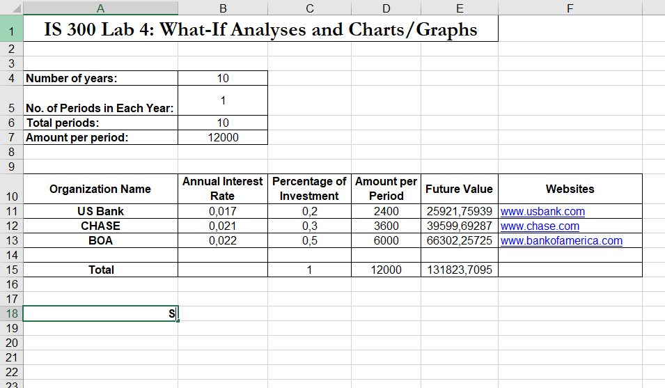Viewport: 665px width, 388px height.
Task: Select row 1 header
Action: click(11, 29)
